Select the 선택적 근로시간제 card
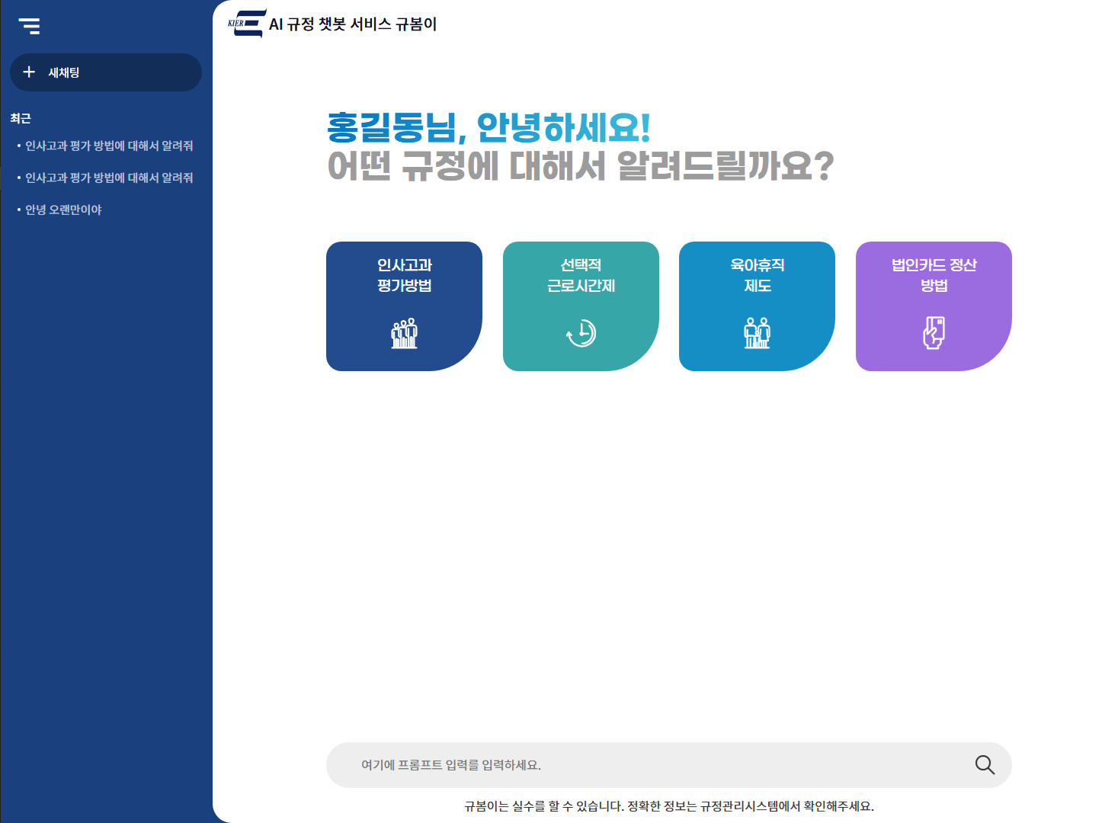This screenshot has width=1105, height=823. 581,306
